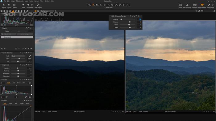The image size is (216, 121).
Task: Click the Undo arrow icon
Action: 28,5
